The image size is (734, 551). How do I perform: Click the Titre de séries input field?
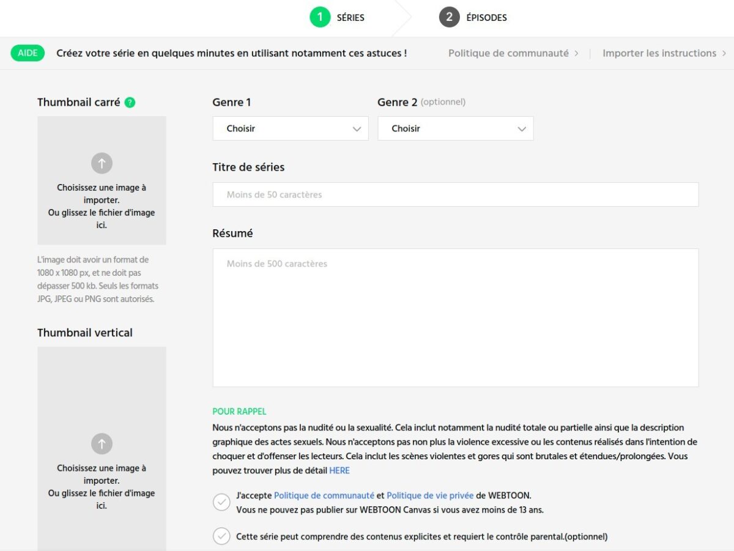pos(456,194)
